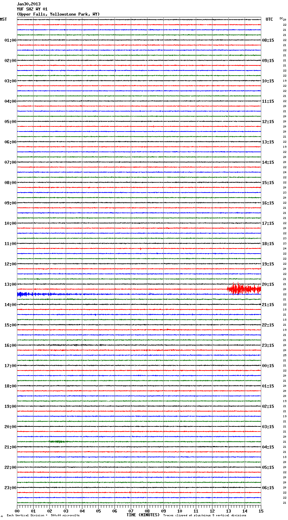Viewport: 288px width, 520px height.
Task: Select the 03 minute axis tick label
Action: click(x=66, y=511)
